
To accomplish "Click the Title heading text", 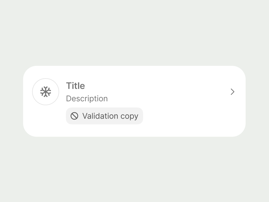I will click(x=75, y=86).
